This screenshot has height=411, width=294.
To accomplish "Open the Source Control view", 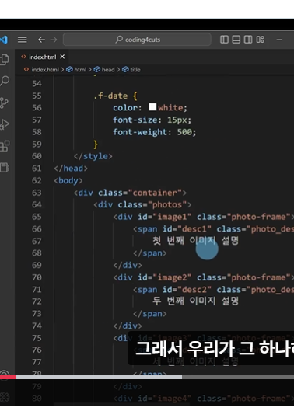I will [4, 103].
